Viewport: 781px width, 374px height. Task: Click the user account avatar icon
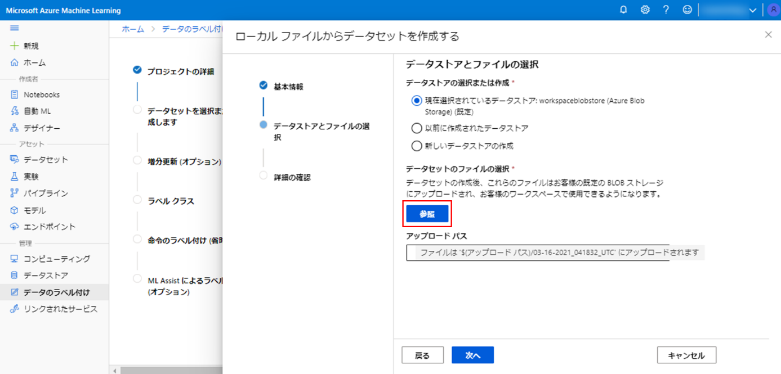(773, 10)
